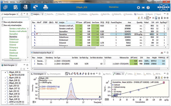The image size is (171, 106).
Task: Click the printer icon in top toolbar
Action: click(x=46, y=7)
